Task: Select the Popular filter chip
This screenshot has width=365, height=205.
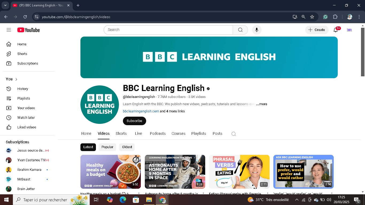Action: coord(107,147)
